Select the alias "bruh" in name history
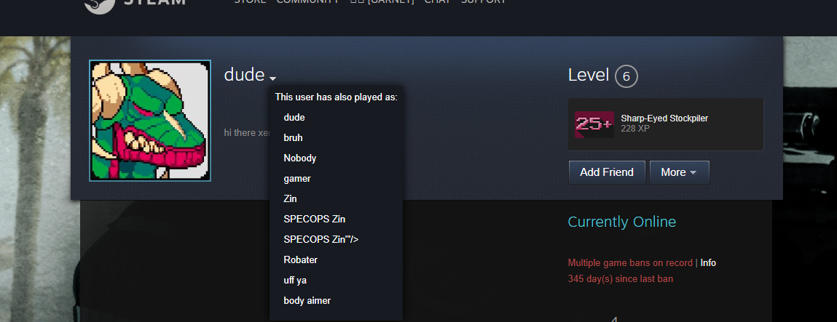This screenshot has width=837, height=322. 293,138
